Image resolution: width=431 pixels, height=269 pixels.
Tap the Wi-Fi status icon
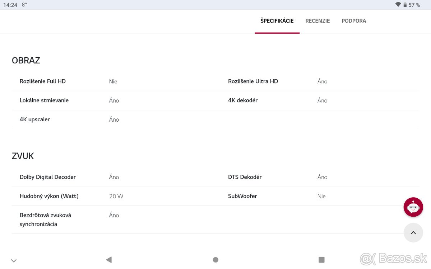[x=398, y=5]
